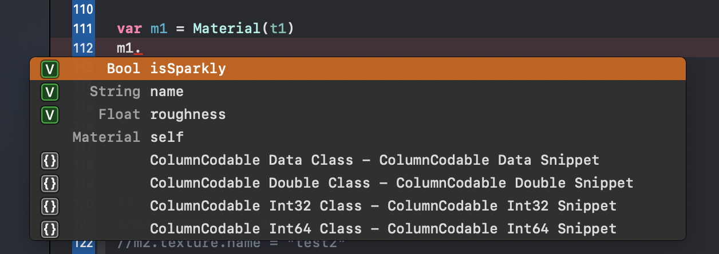The width and height of the screenshot is (719, 254).
Task: Insert ColumnCodable Int32 Class snippet
Action: (382, 207)
